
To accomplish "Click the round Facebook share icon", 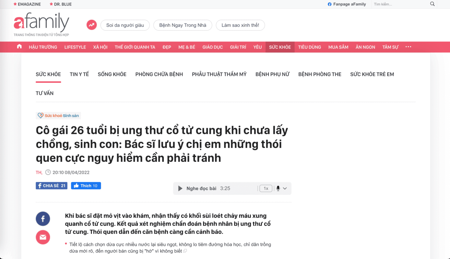I will point(43,219).
